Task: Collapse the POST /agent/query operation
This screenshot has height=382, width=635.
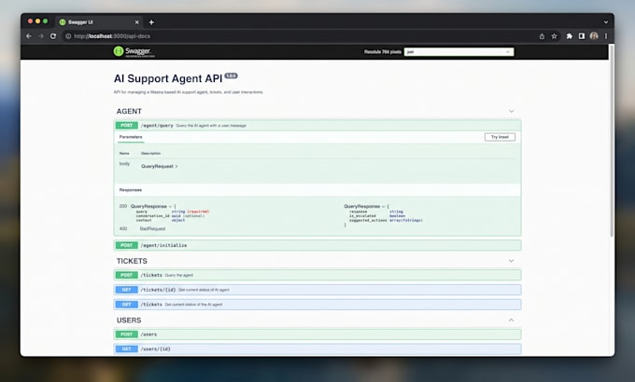Action: point(317,125)
